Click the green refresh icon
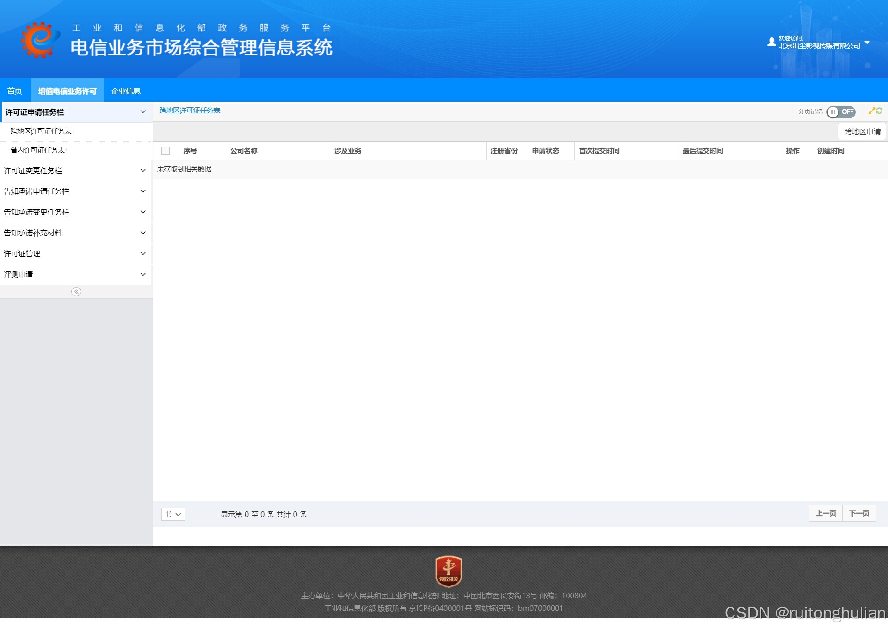This screenshot has width=888, height=628. click(879, 111)
